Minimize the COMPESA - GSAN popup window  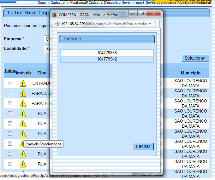tap(134, 14)
